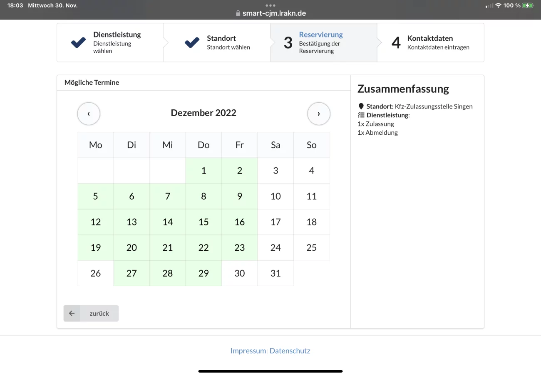Select available day 13
Screen dimensions: 541x376
pos(132,222)
